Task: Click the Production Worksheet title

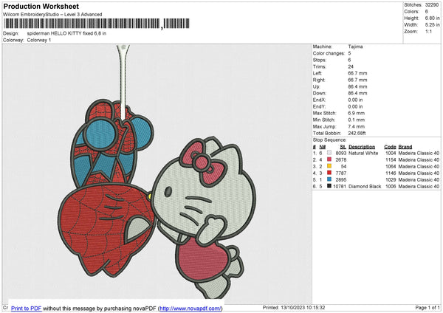Action: click(41, 6)
